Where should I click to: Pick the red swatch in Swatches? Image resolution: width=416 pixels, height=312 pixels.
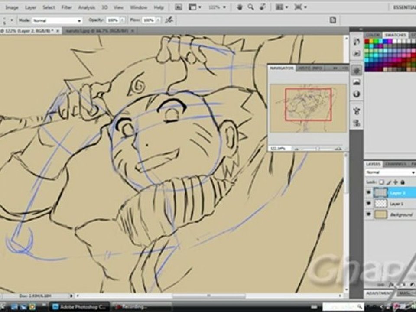[367, 42]
